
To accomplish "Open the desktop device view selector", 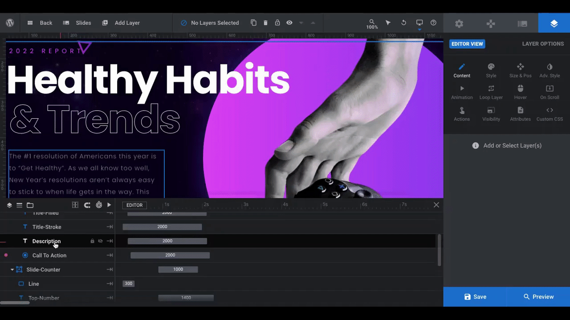I will coord(419,24).
